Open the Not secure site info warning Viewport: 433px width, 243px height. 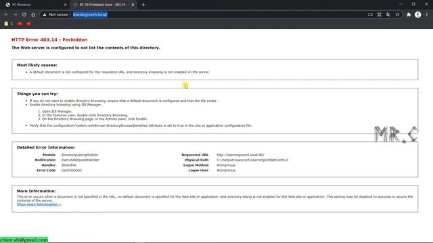coord(55,15)
